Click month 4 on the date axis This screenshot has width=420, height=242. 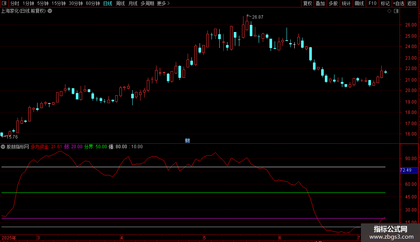point(122,238)
